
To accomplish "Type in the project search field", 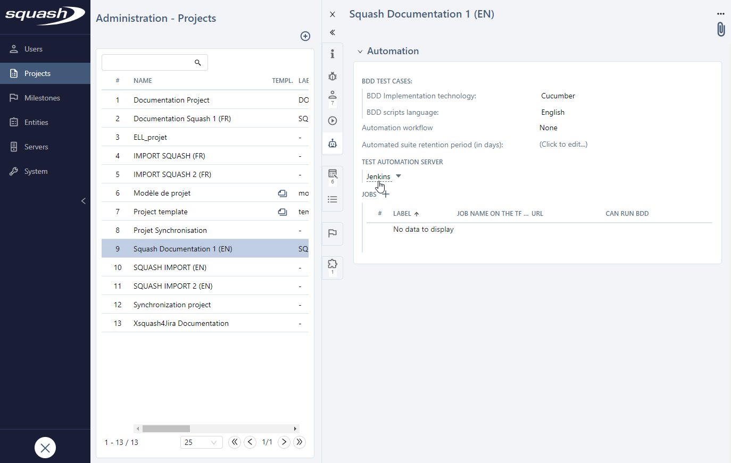I will point(149,62).
